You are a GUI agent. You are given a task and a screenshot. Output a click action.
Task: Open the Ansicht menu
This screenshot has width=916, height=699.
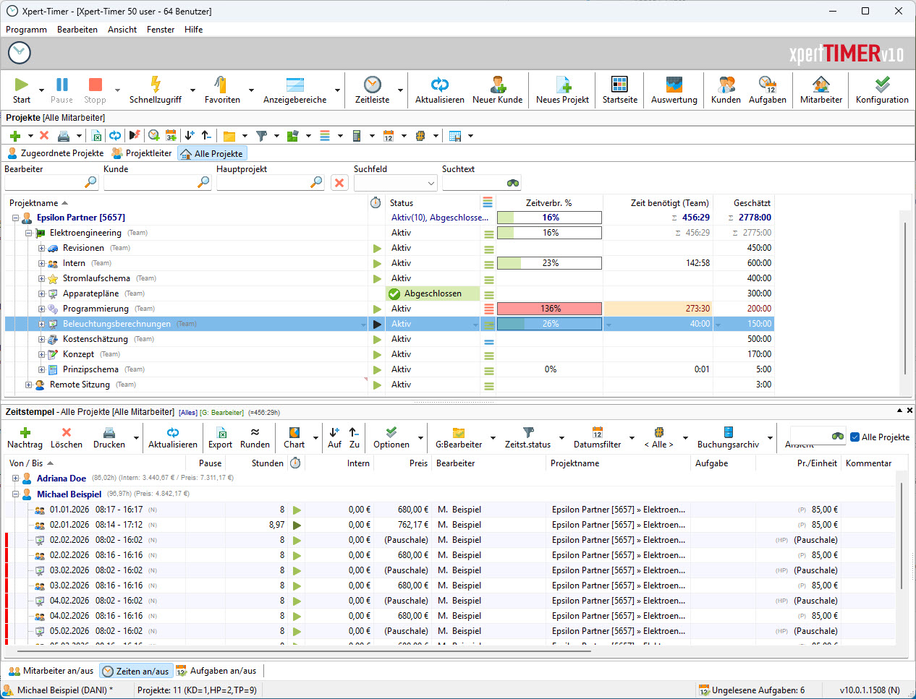[x=122, y=30]
